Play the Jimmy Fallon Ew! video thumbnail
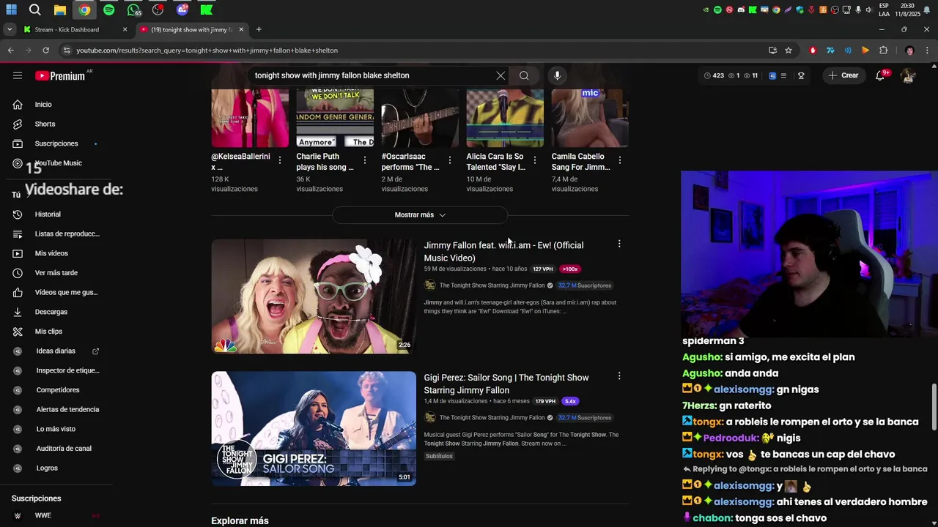The width and height of the screenshot is (938, 527). coord(314,296)
